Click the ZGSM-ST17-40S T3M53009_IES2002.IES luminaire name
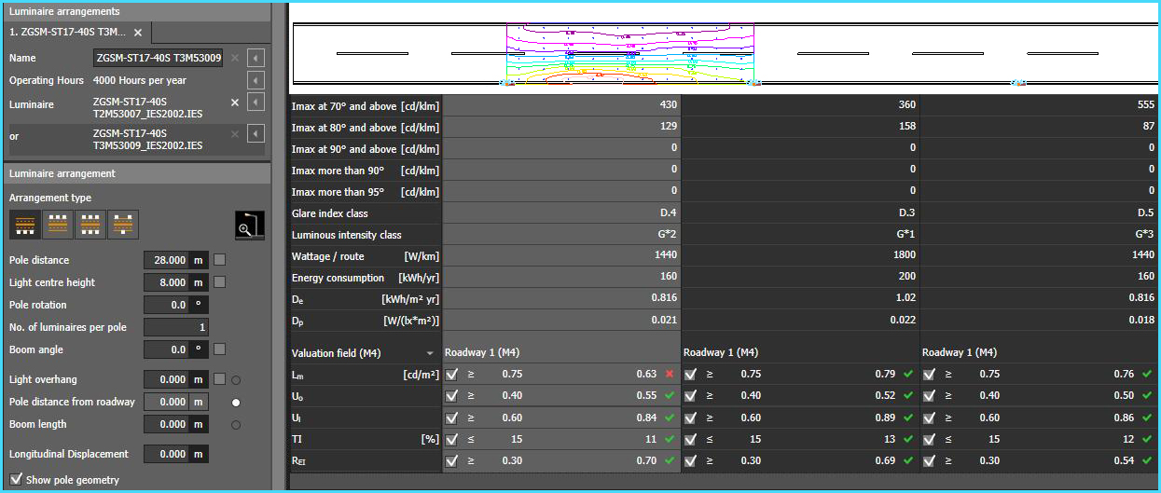The width and height of the screenshot is (1161, 493). tap(147, 139)
